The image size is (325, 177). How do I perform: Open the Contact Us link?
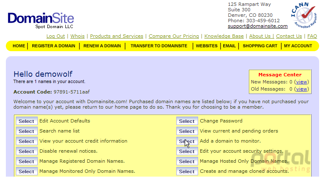[x=289, y=36]
